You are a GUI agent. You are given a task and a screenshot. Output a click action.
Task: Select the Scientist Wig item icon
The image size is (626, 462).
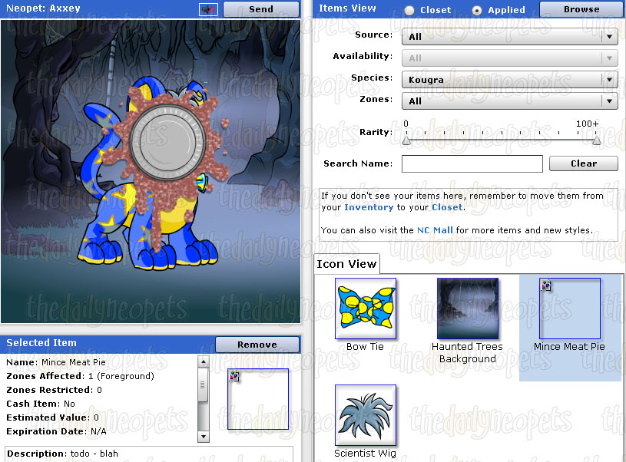(x=366, y=415)
